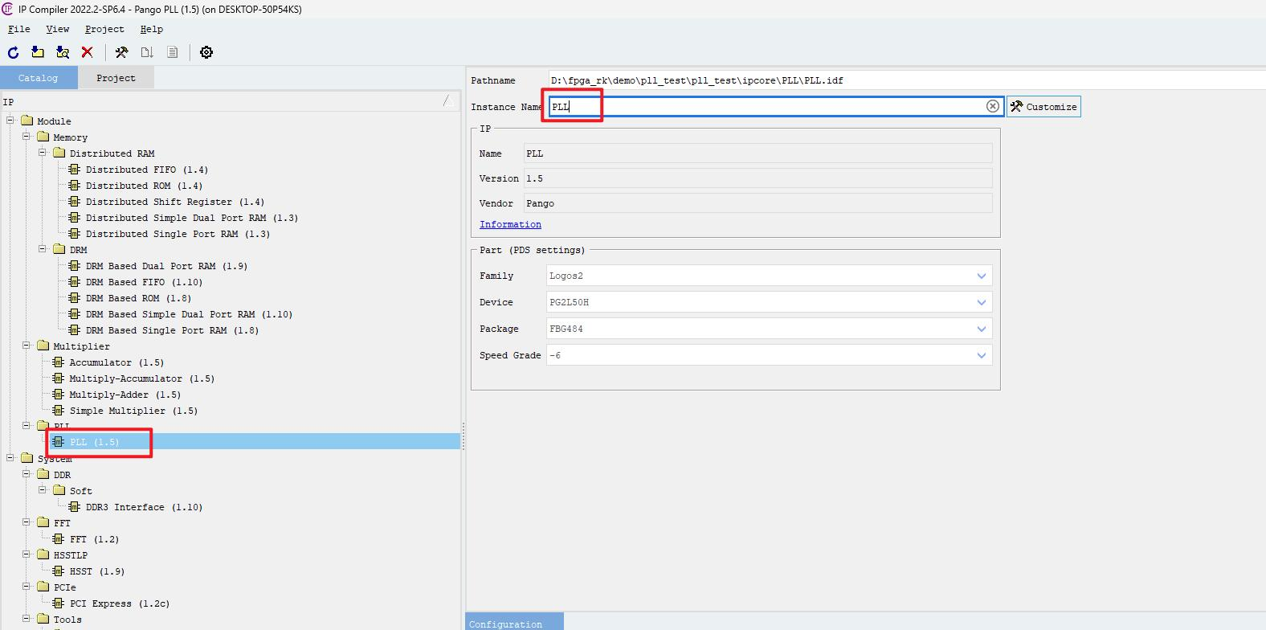Click the refresh icon in the toolbar
This screenshot has height=630, width=1266.
(14, 52)
